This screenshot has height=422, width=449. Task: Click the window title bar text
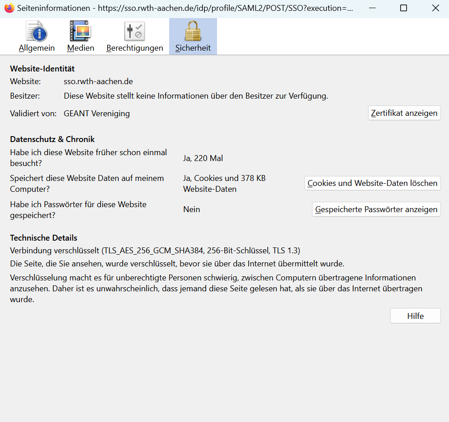(185, 8)
